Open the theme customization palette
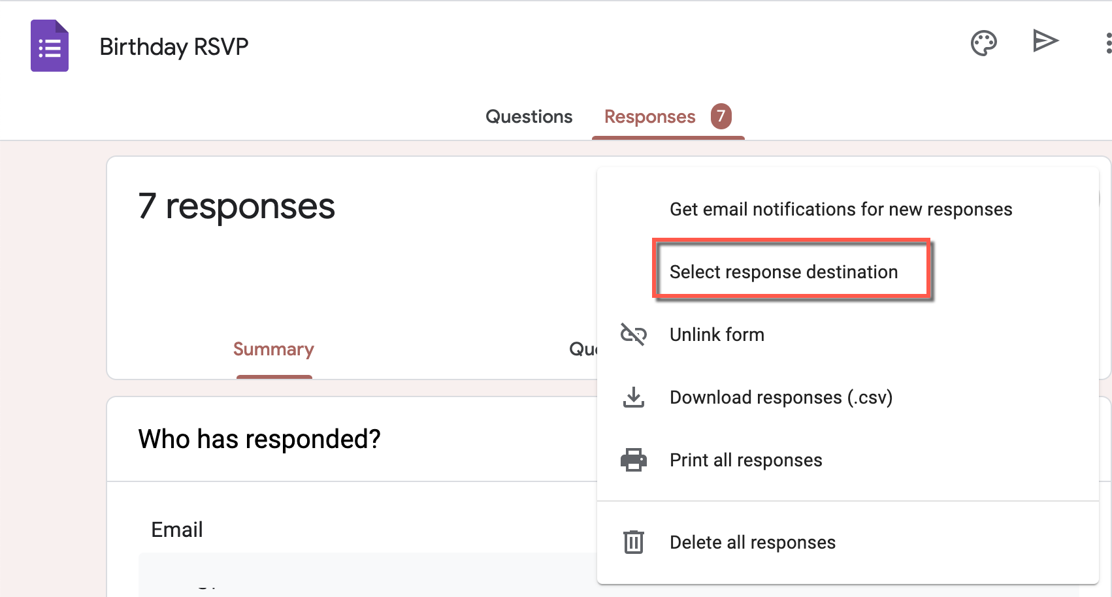The width and height of the screenshot is (1112, 597). 984,42
